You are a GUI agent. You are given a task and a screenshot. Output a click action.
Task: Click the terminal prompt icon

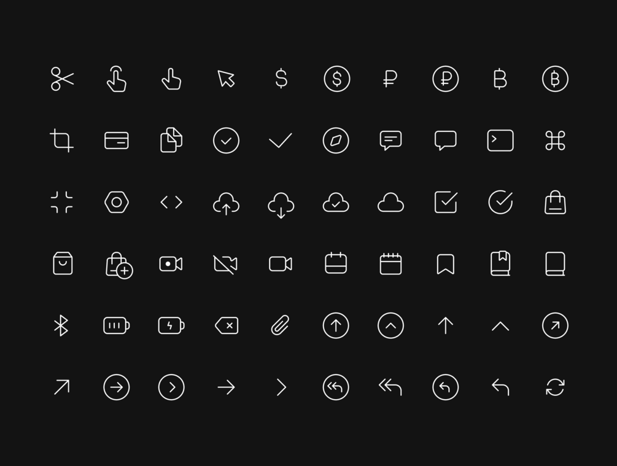(500, 141)
